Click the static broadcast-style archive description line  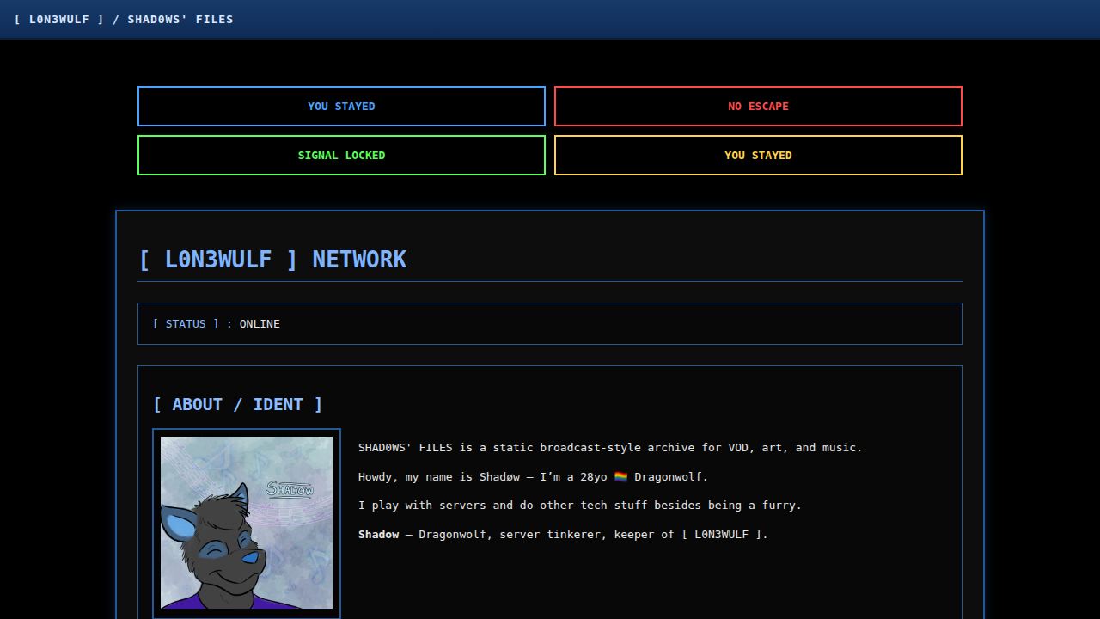(x=610, y=448)
